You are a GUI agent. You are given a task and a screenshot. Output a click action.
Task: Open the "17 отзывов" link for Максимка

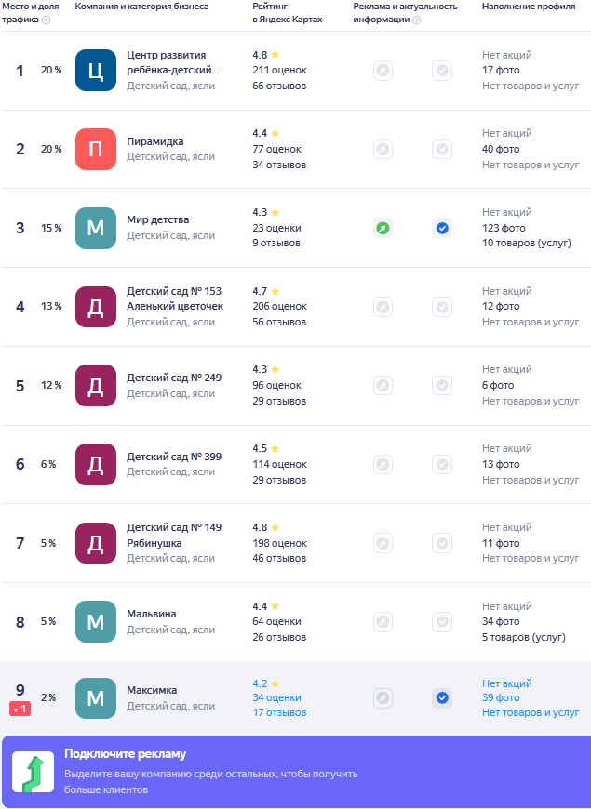point(279,713)
